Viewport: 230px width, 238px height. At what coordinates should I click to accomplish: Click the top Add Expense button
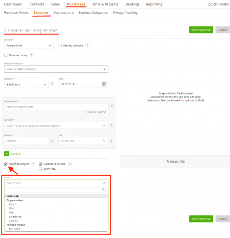[201, 30]
